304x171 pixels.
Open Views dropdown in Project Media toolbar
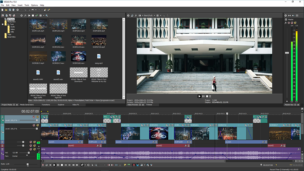[43, 15]
